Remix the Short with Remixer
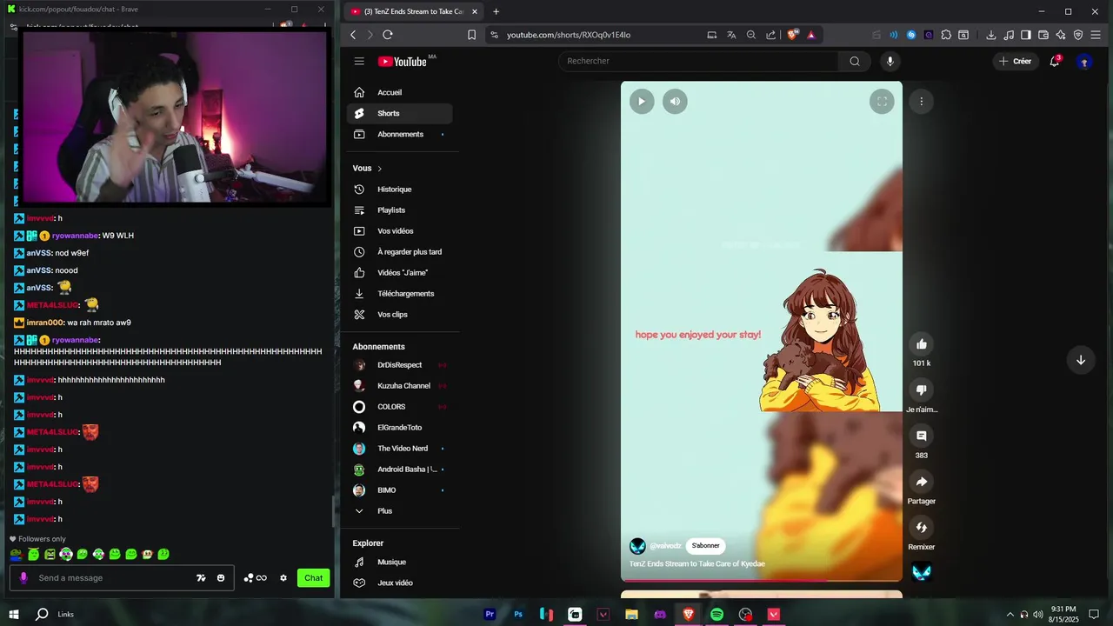This screenshot has height=626, width=1113. pyautogui.click(x=922, y=528)
